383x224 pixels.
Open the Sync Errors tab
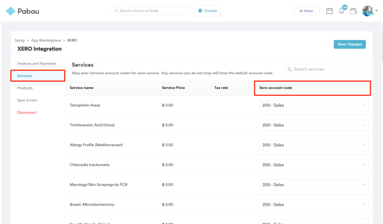click(x=27, y=100)
